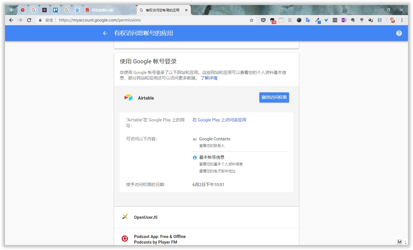This screenshot has height=250, width=413.
Task: Switch to the Trello tab
Action: click(x=55, y=10)
